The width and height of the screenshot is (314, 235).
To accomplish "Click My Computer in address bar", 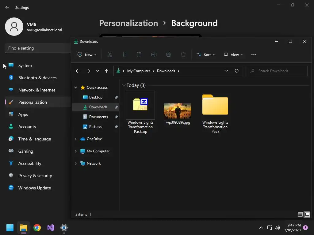I will (x=138, y=71).
